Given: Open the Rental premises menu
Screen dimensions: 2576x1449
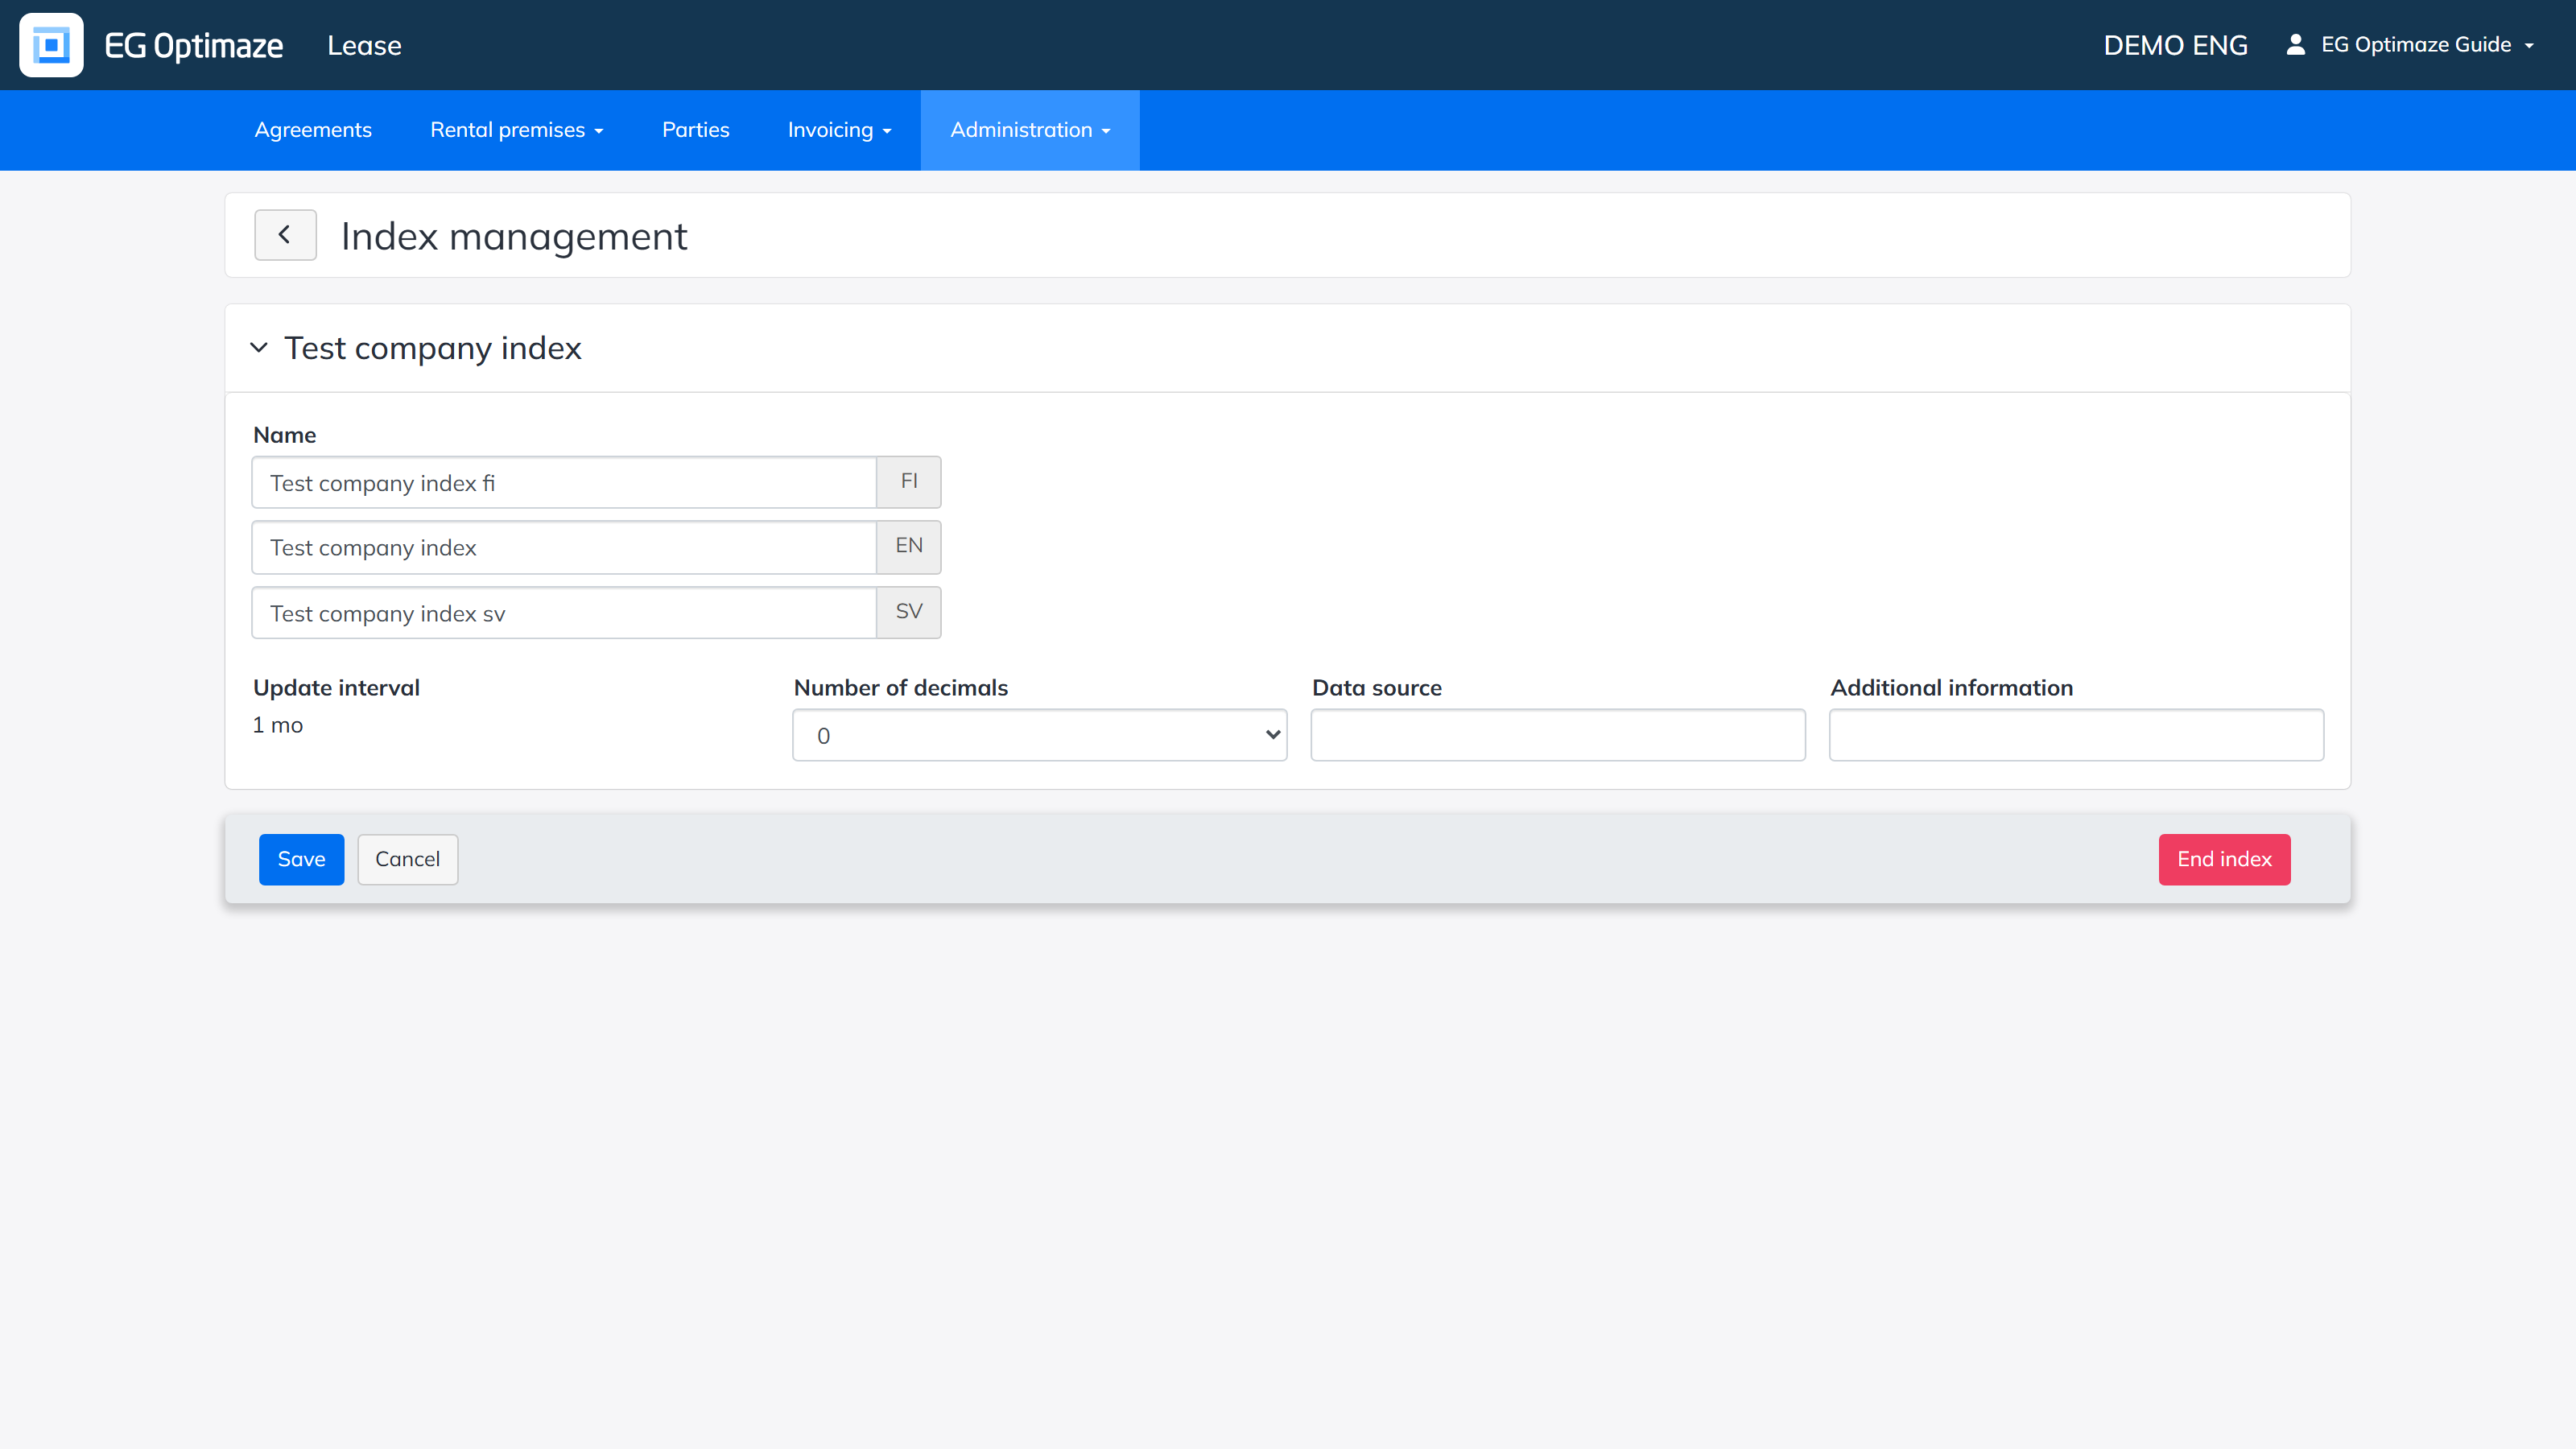Looking at the screenshot, I should pos(516,130).
